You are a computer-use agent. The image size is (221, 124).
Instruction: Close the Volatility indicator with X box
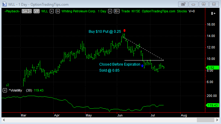(x=5, y=90)
